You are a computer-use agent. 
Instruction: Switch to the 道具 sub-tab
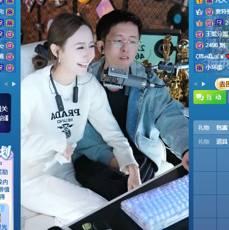[x=222, y=142]
